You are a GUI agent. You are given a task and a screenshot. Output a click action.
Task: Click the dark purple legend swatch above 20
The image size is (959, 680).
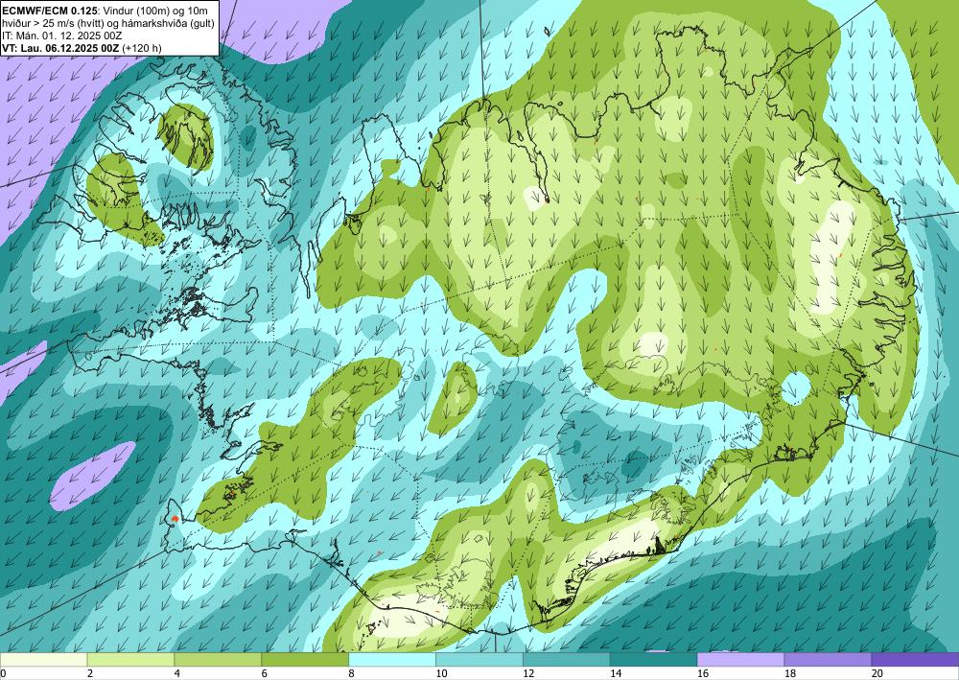point(915,660)
